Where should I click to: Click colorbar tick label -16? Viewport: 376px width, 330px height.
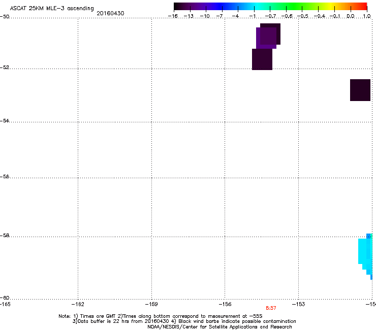pyautogui.click(x=173, y=16)
